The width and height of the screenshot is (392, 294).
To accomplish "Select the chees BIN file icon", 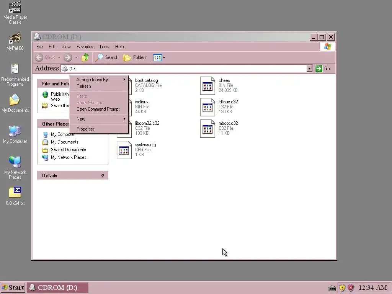I will [x=207, y=86].
